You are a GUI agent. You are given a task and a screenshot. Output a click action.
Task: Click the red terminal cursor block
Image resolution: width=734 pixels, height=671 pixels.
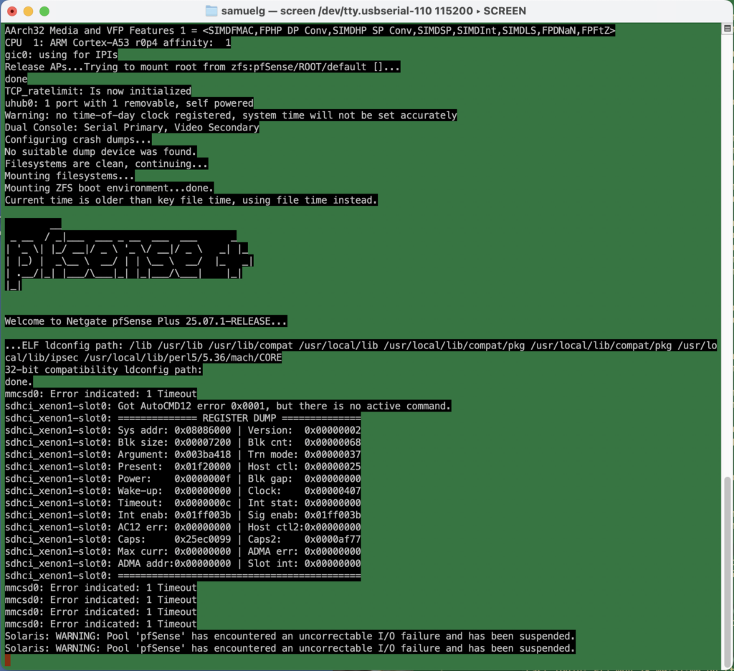coord(8,660)
